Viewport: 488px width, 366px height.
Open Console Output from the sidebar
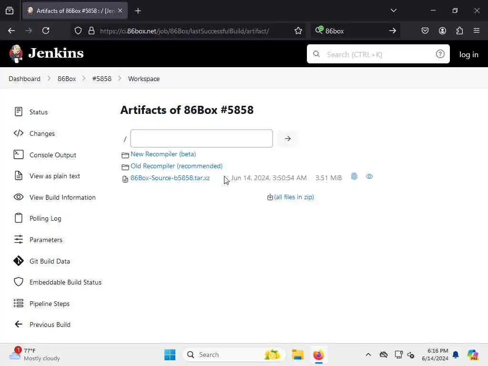click(x=52, y=155)
